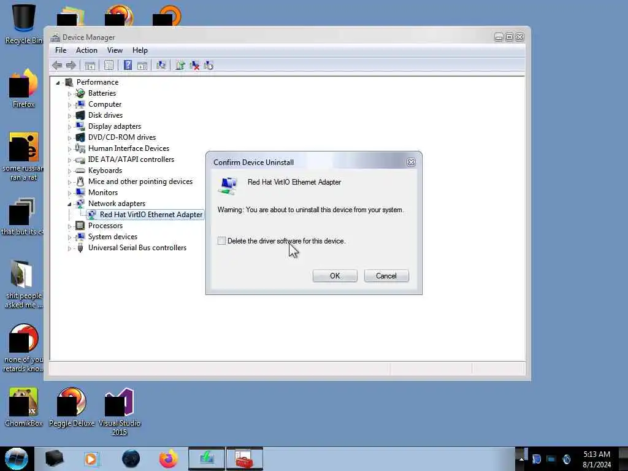Click the Firefox icon on the taskbar
Viewport: 628px width, 471px height.
[x=169, y=459]
